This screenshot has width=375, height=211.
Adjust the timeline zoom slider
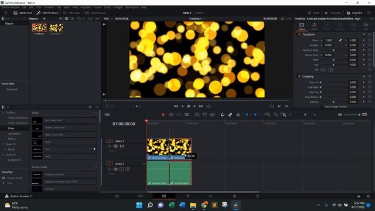(305, 115)
